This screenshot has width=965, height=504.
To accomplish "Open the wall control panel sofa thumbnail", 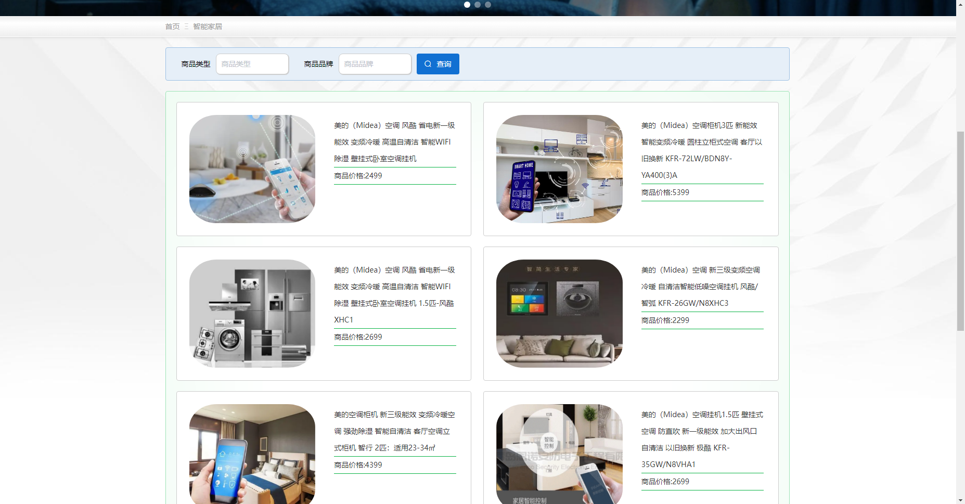I will point(559,314).
